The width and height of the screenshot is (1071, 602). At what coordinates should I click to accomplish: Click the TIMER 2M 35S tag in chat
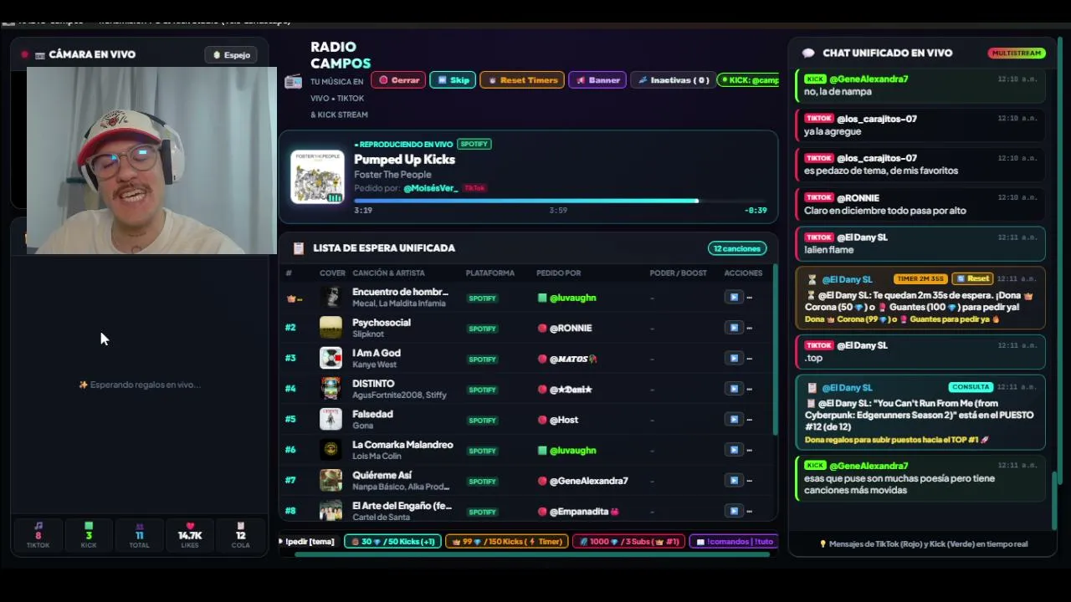click(921, 278)
